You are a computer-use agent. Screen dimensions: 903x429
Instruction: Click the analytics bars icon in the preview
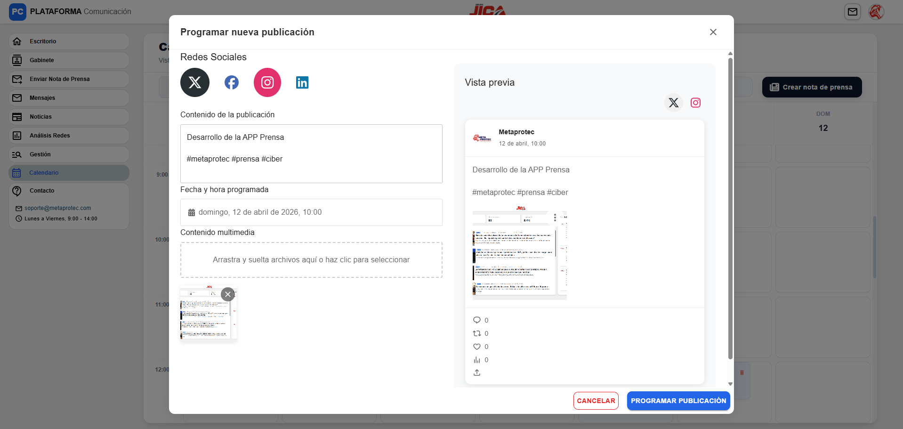coord(477,359)
